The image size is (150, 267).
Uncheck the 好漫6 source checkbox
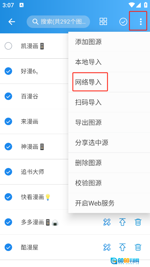[8, 71]
